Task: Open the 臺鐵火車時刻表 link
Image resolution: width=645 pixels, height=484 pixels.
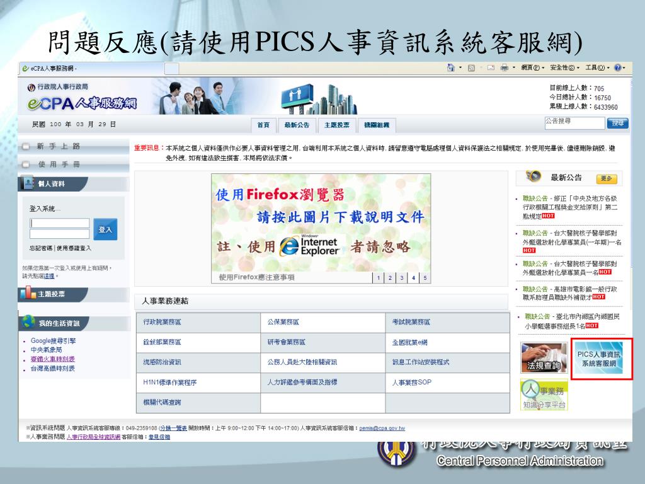Action: 53,359
